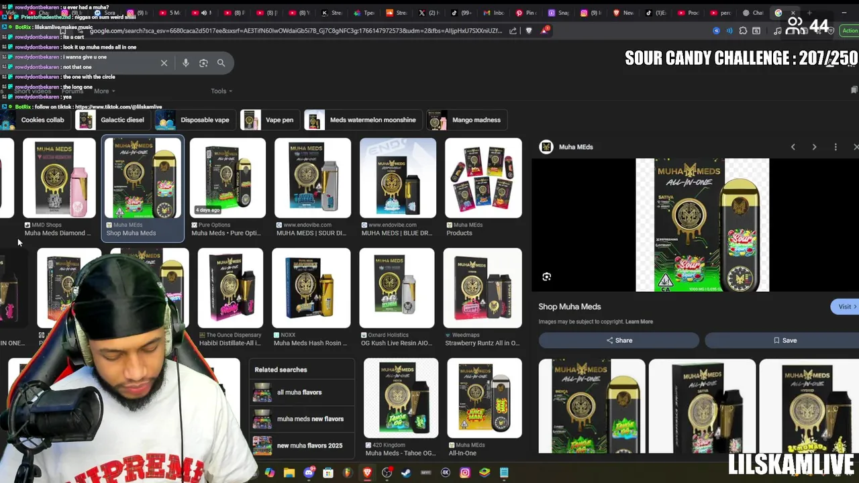Image resolution: width=859 pixels, height=483 pixels.
Task: Open the media control music note icon
Action: pos(777,31)
